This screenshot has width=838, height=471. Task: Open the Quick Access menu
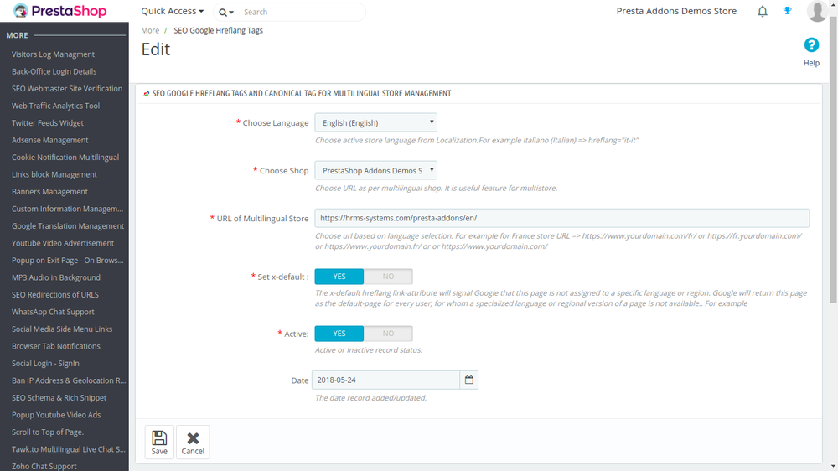[172, 11]
